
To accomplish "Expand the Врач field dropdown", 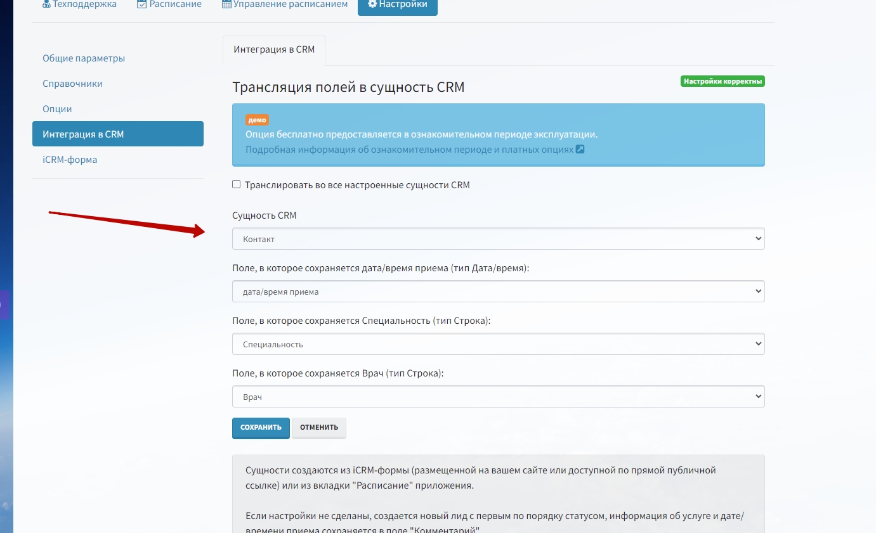I will click(498, 397).
